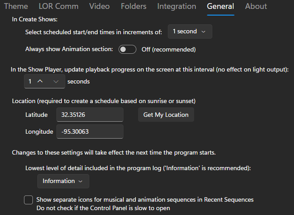Image resolution: width=294 pixels, height=215 pixels.
Task: Click chevron on the 1 second dropdown
Action: click(203, 32)
